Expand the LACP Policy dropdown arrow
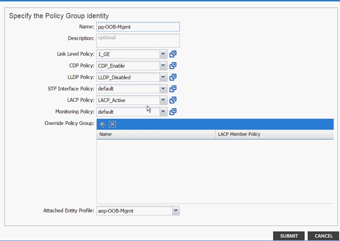The width and height of the screenshot is (340, 241). click(163, 100)
